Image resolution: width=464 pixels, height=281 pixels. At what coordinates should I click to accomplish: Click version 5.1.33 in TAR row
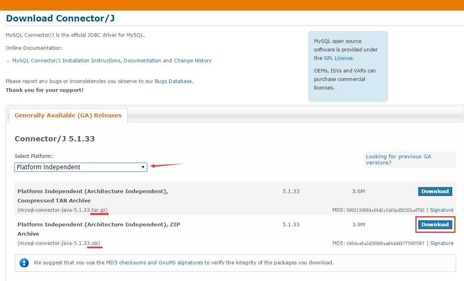tap(291, 192)
